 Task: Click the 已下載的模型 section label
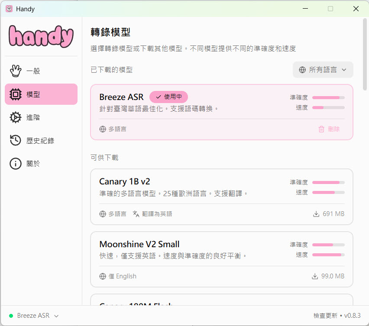112,70
